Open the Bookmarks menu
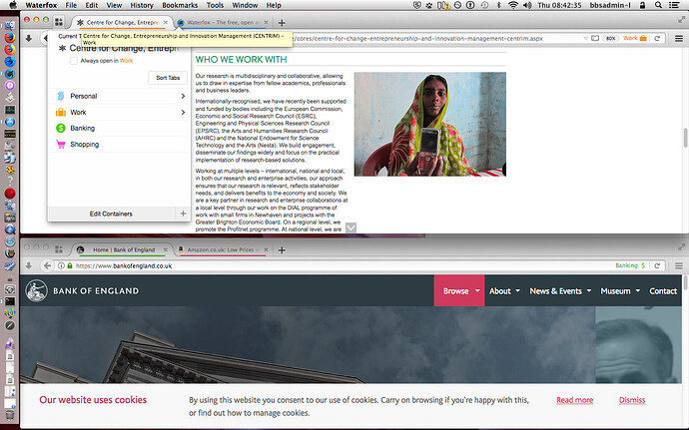The width and height of the screenshot is (689, 430). point(180,5)
